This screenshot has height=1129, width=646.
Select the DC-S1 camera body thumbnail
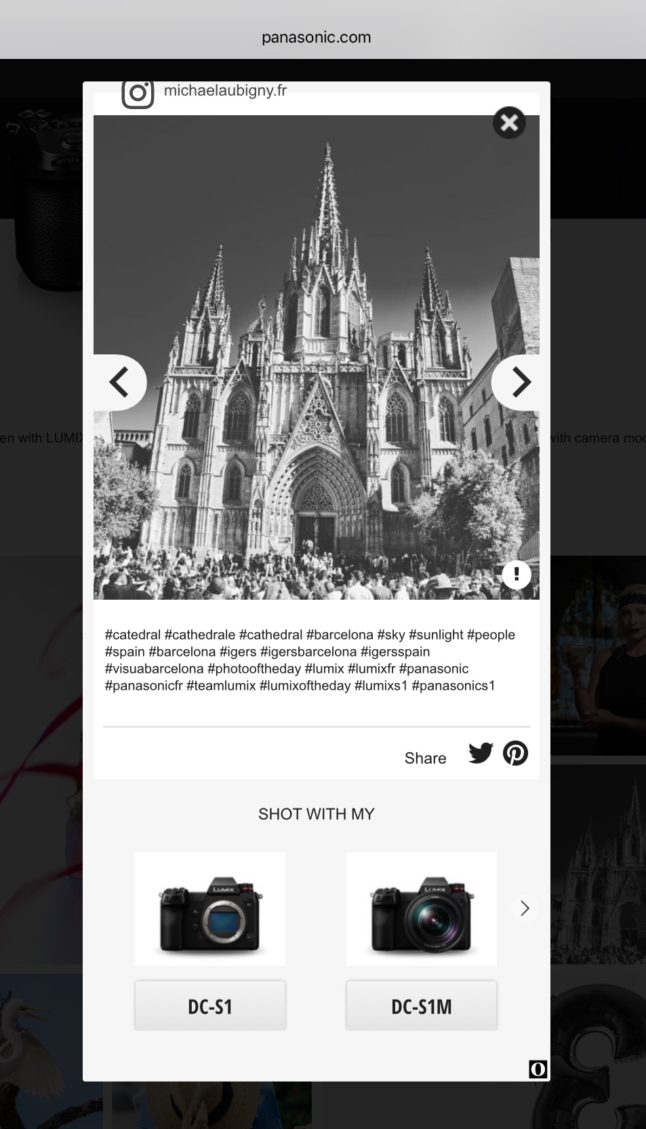click(x=210, y=909)
